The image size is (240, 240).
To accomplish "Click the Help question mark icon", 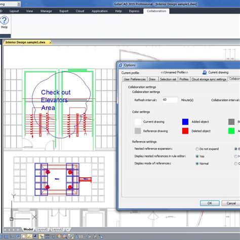I will click(5, 20).
